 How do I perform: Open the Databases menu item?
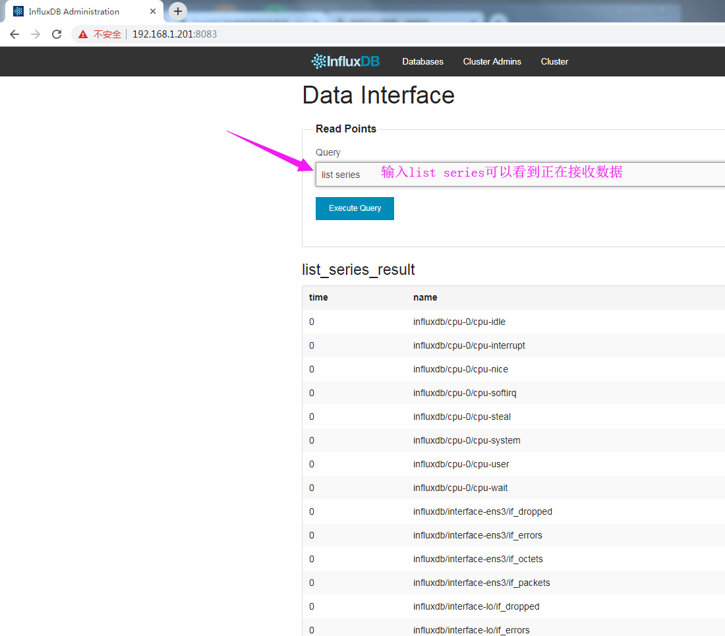click(x=422, y=61)
